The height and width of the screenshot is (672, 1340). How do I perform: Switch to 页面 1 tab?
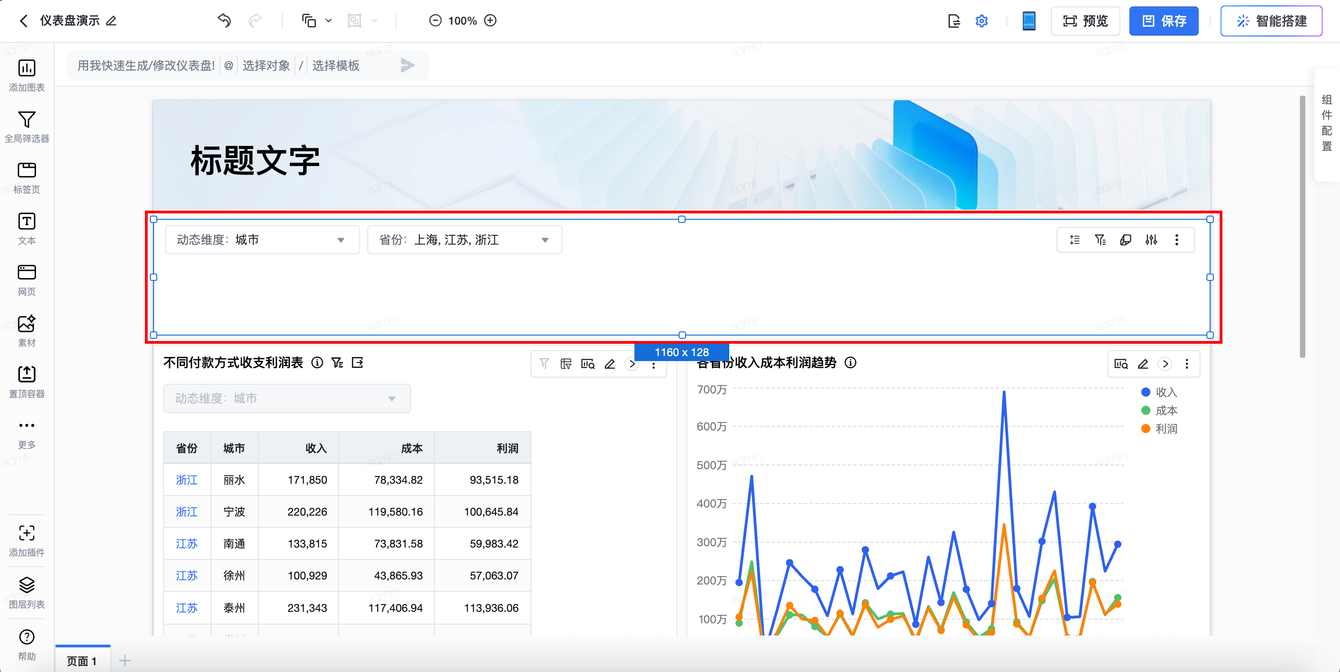(x=82, y=660)
